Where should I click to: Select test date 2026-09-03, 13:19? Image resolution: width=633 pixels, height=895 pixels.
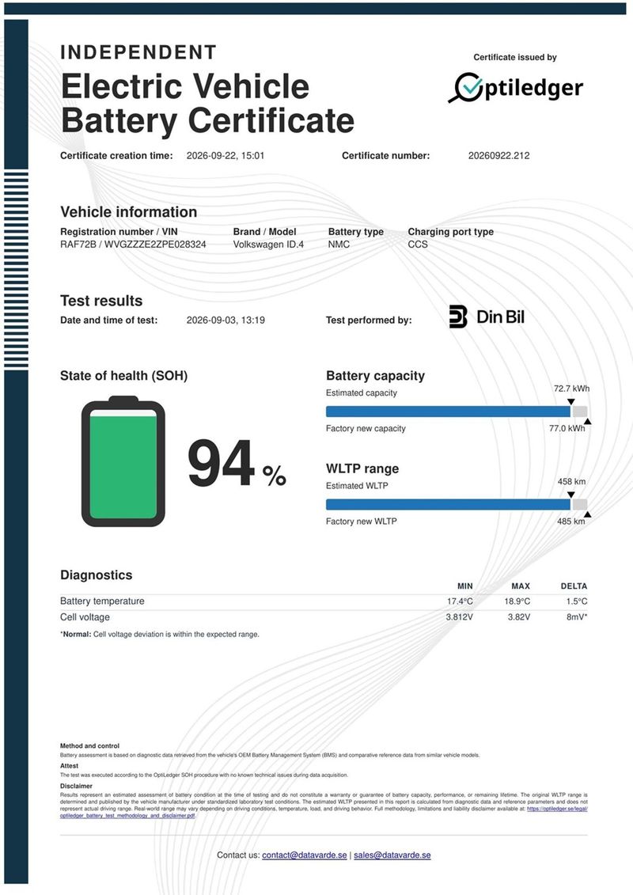click(226, 320)
